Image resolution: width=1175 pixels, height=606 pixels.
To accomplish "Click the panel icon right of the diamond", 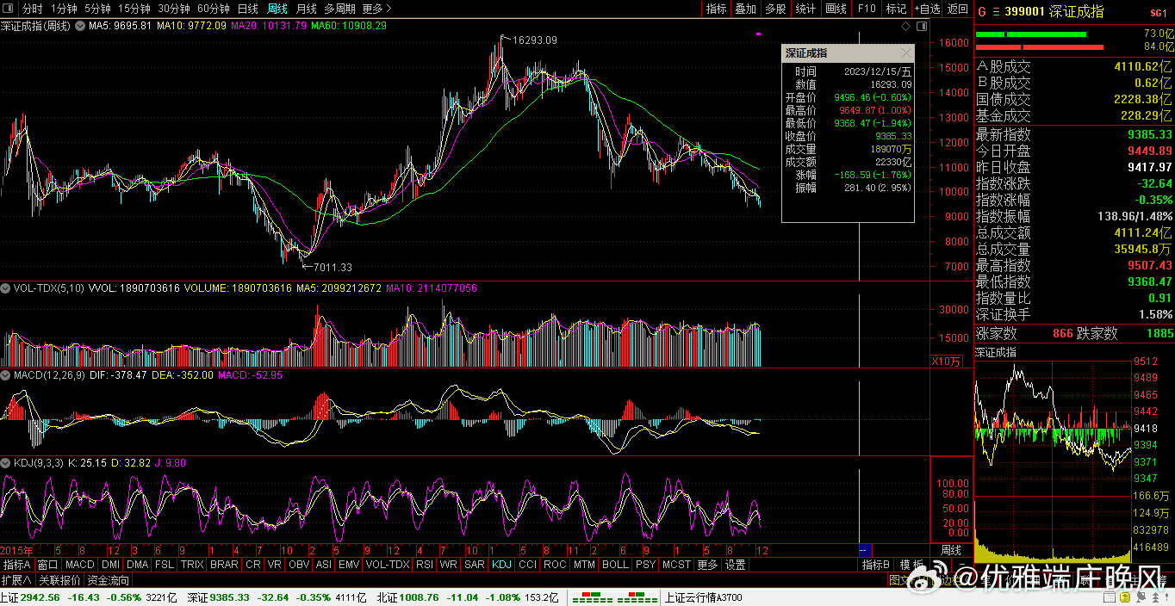I will coord(920,26).
